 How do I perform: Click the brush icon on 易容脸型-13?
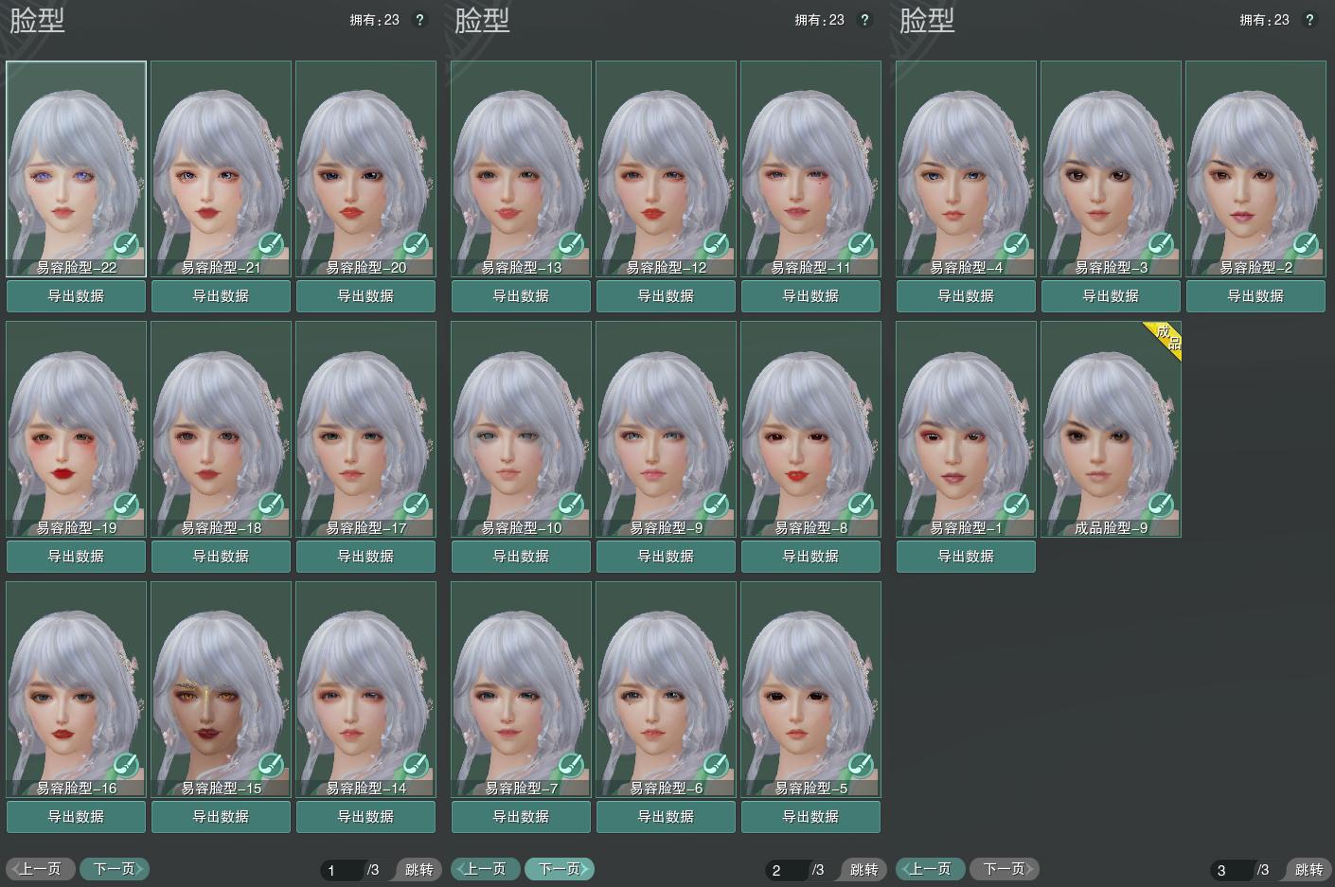(x=571, y=245)
